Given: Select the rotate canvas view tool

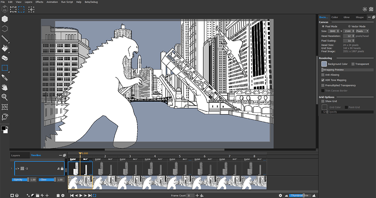Looking at the screenshot, I should [x=5, y=107].
